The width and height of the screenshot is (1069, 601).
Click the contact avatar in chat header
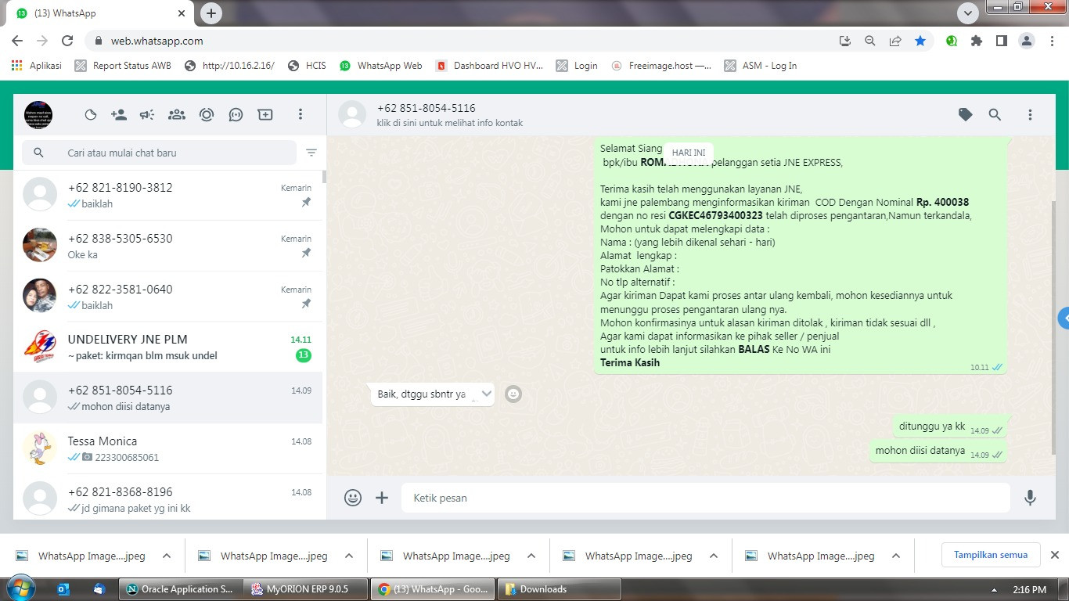[x=352, y=115]
